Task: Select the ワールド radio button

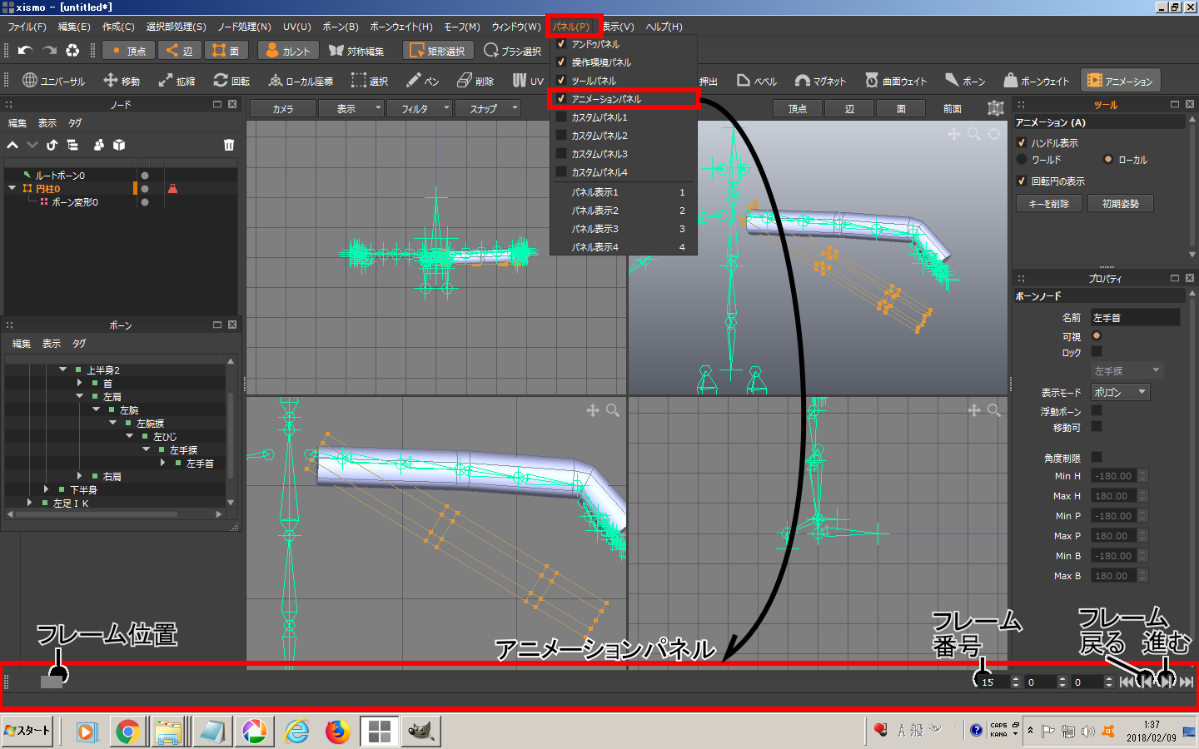Action: point(1022,159)
